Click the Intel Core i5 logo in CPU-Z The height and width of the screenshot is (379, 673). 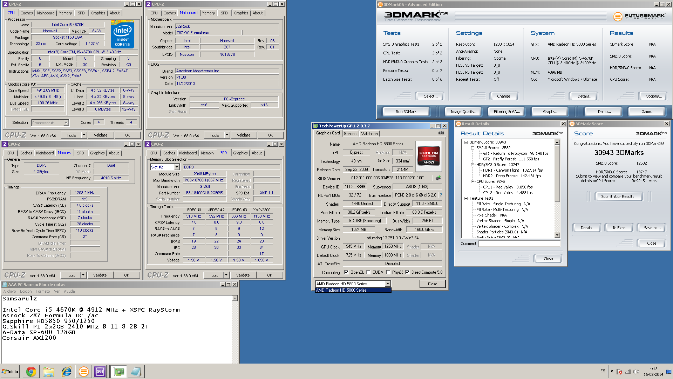click(x=122, y=34)
